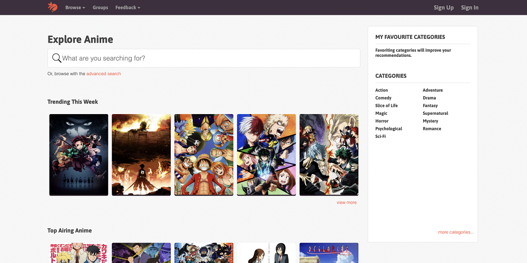Viewport: 527px width, 263px height.
Task: Expand the Feedback dropdown menu
Action: pos(128,8)
